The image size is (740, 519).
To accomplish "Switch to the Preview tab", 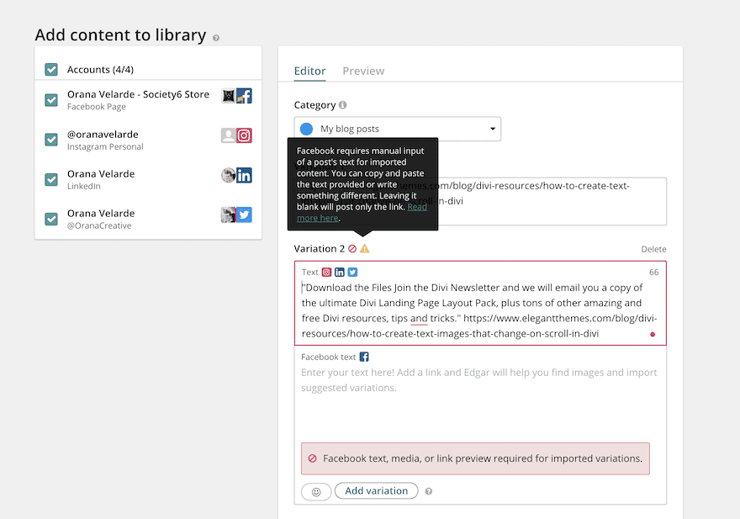I will click(363, 71).
